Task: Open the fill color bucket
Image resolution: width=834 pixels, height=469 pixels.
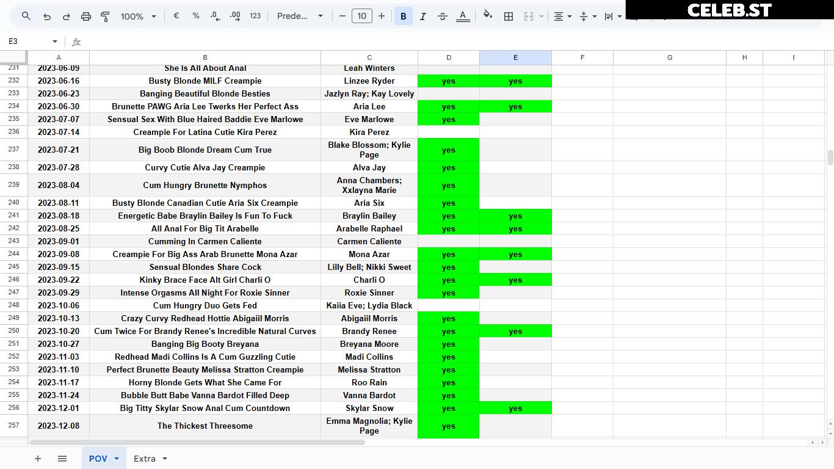Action: (x=487, y=16)
